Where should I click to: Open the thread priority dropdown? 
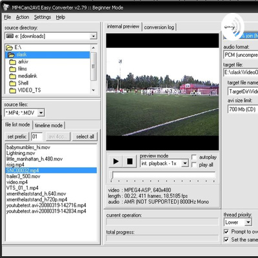tap(248, 222)
